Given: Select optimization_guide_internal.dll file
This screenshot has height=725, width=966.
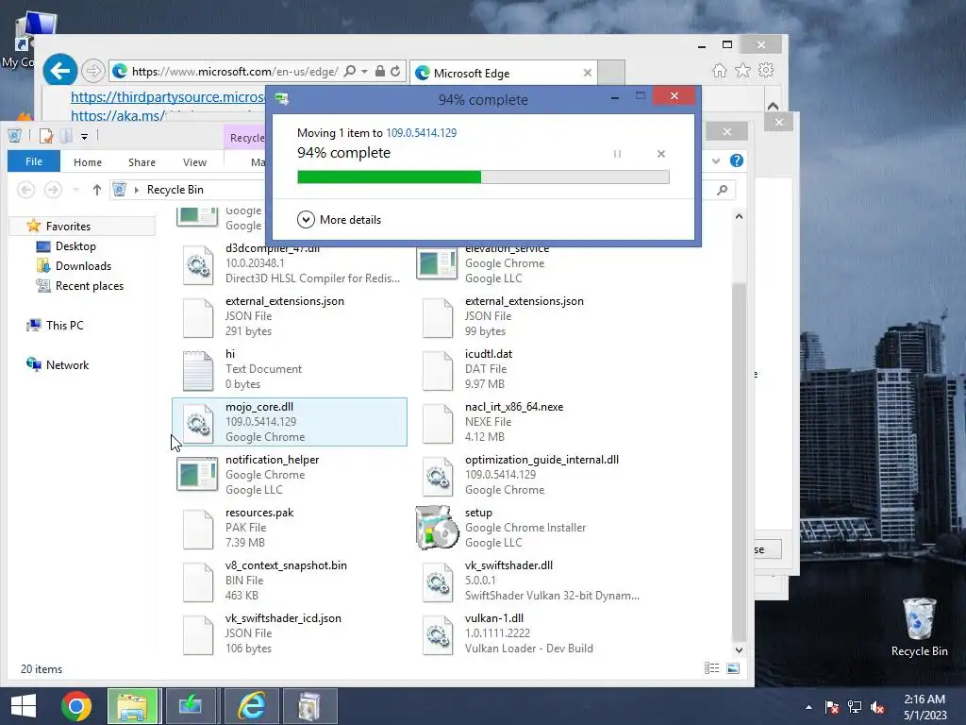Looking at the screenshot, I should [530, 475].
